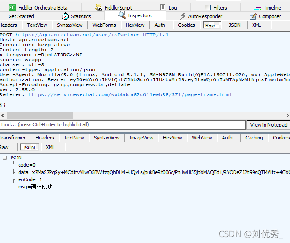Select response SyntaxView inspector tab
290x243 pixels.
[107, 138]
